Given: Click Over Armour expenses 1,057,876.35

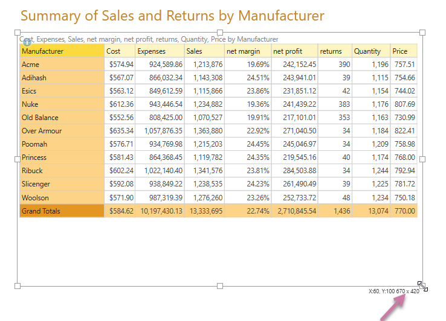Looking at the screenshot, I should point(163,131).
